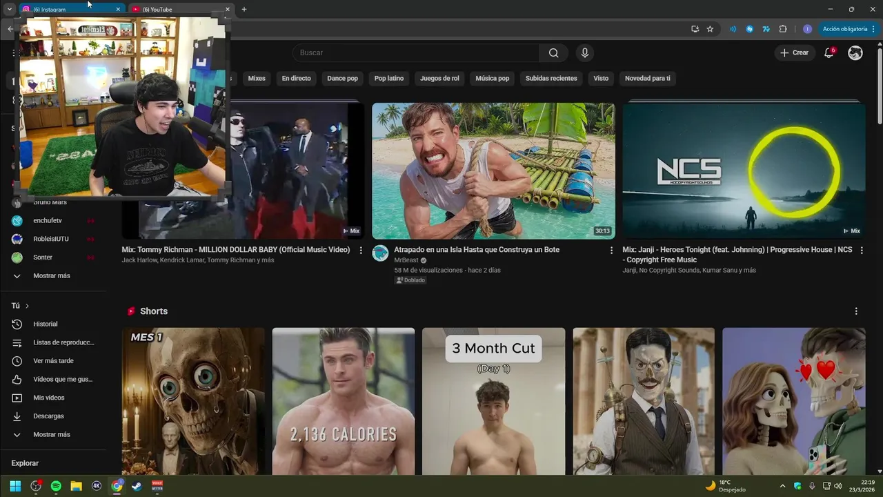Viewport: 883px width, 497px height.
Task: Click the Acción obligatoria button
Action: pyautogui.click(x=849, y=29)
